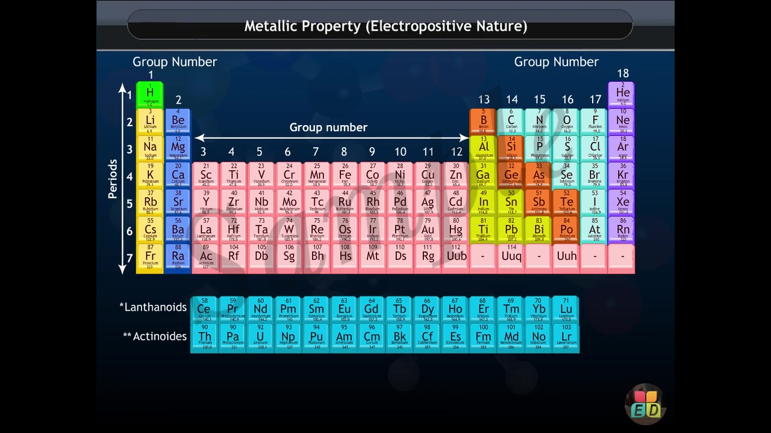Click group number 18 above Helium
The width and height of the screenshot is (771, 433).
coord(623,73)
